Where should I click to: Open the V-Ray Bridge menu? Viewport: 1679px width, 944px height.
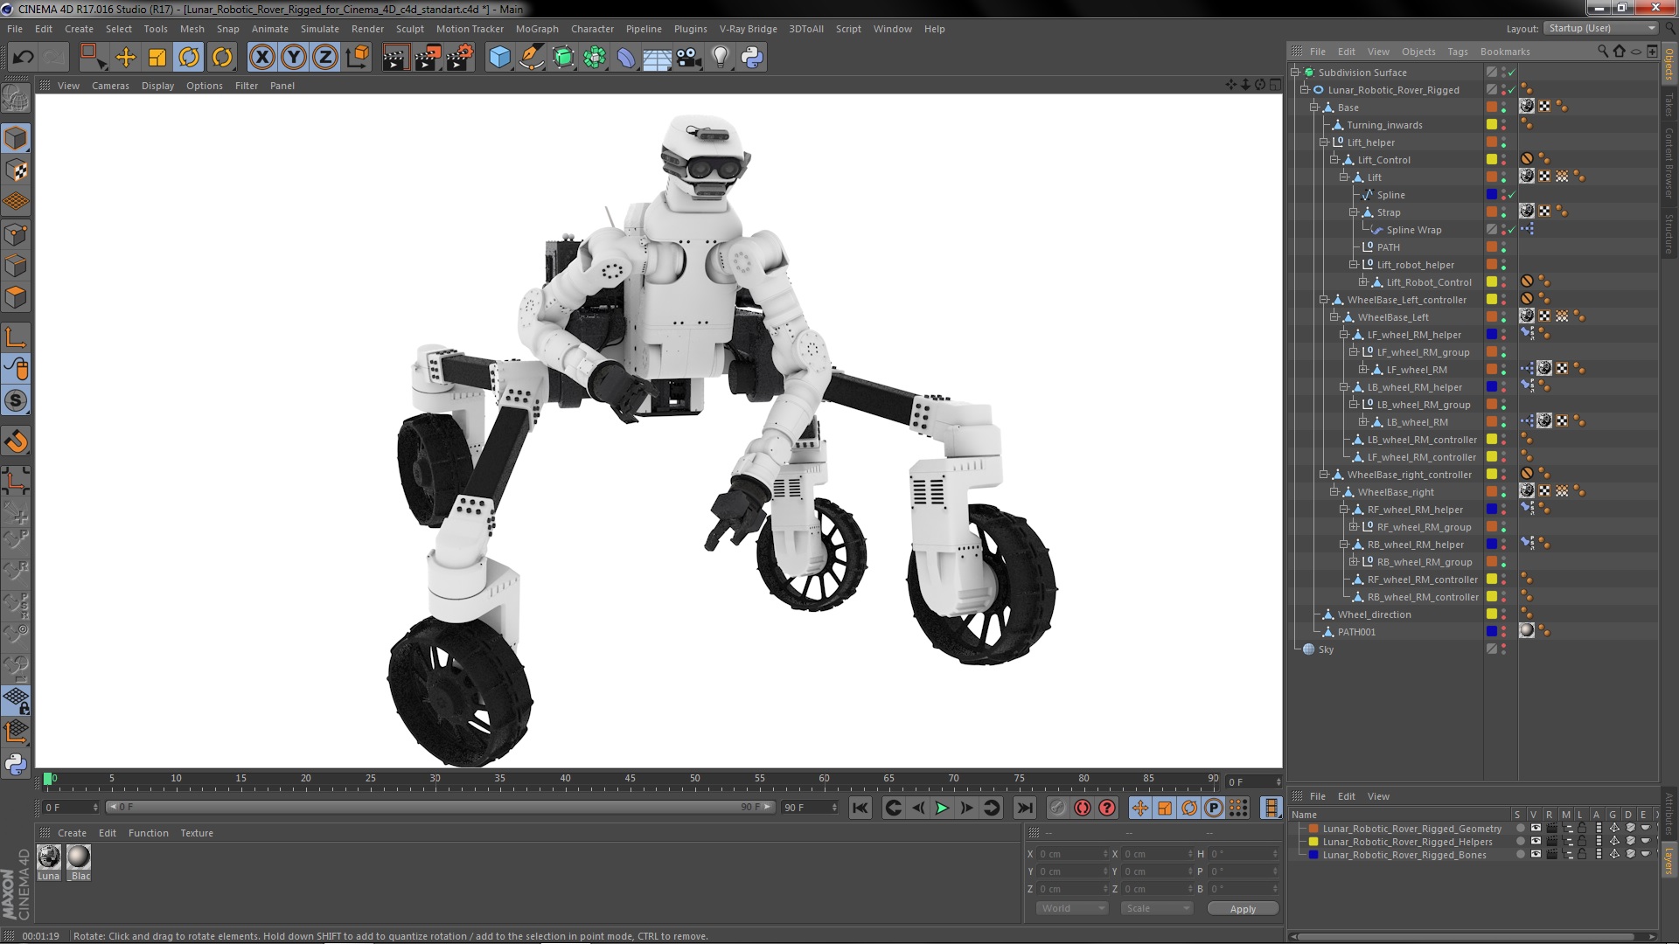coord(748,29)
